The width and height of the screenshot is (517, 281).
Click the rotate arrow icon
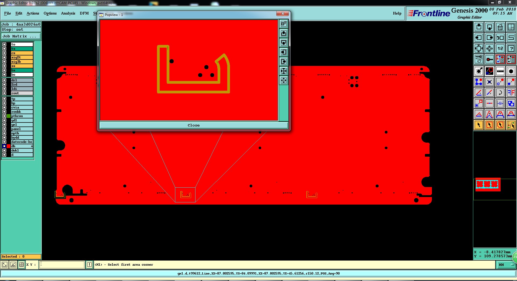point(500,93)
